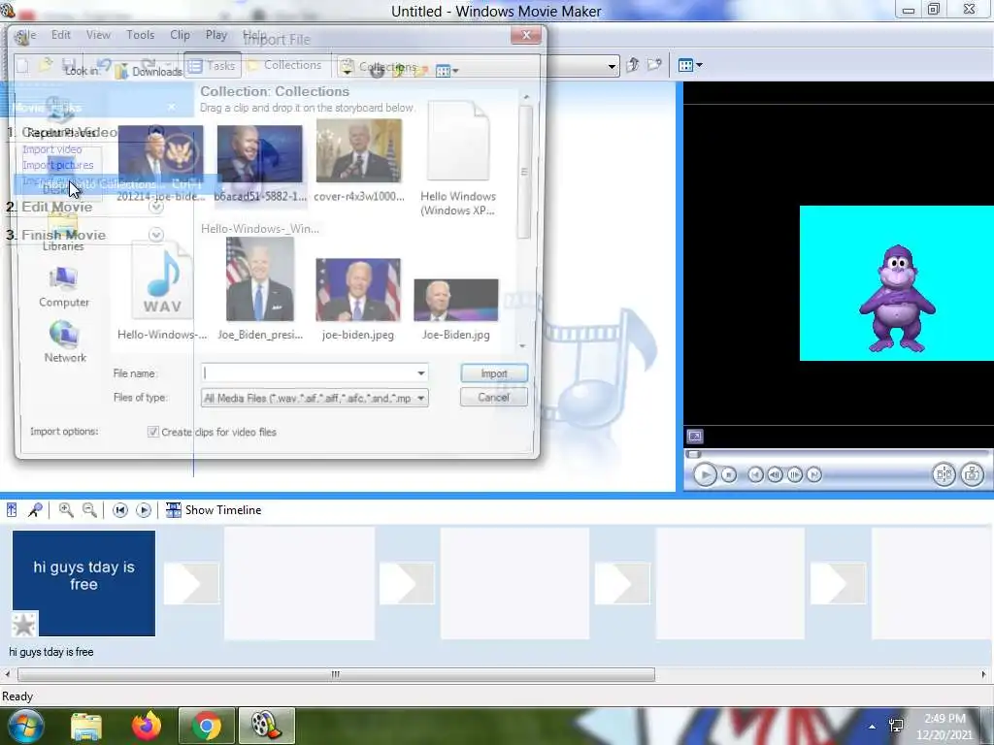
Task: Step to the previous frame in preview
Action: tap(775, 474)
